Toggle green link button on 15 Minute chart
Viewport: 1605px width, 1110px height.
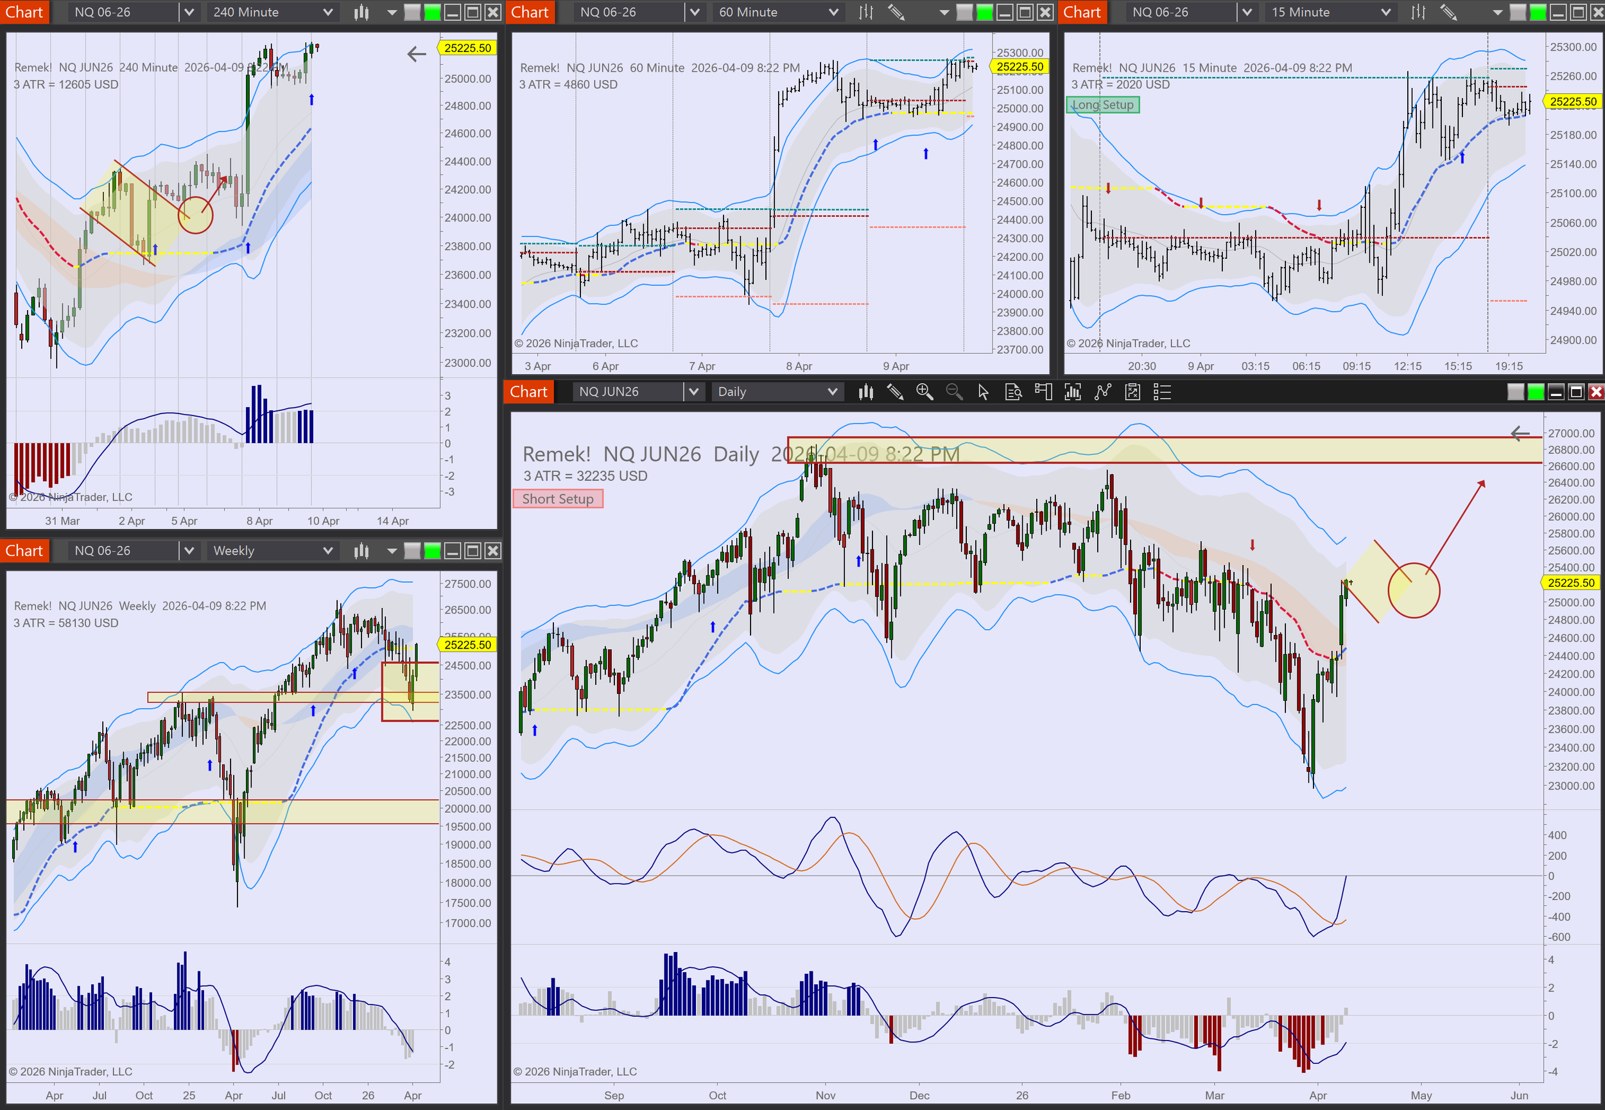coord(1538,12)
